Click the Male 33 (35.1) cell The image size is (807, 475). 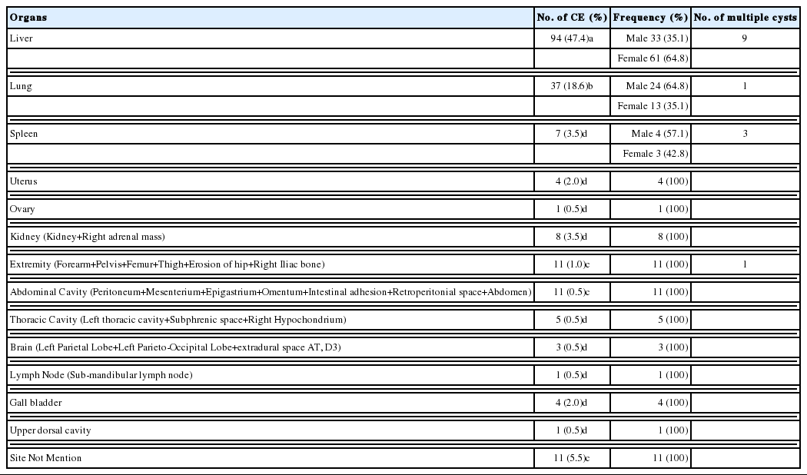click(x=657, y=38)
